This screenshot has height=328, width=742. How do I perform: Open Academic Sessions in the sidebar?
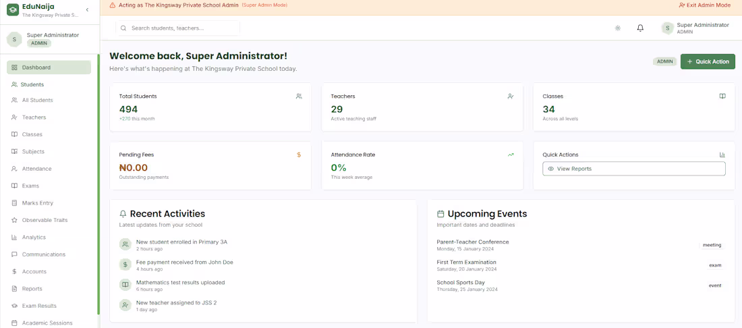[49, 323]
